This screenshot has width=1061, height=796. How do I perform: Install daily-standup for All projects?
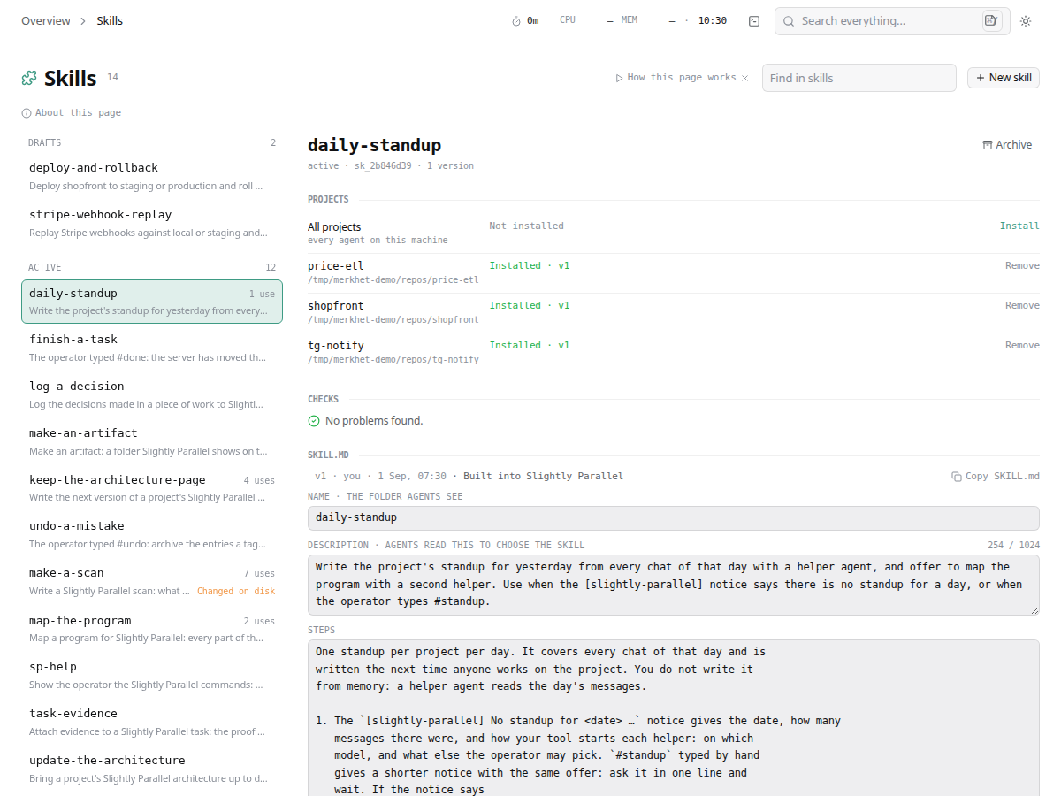coord(1019,226)
